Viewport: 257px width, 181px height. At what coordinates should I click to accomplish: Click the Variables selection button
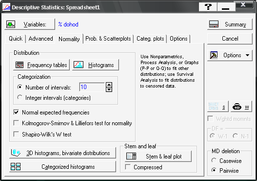[x=30, y=24]
